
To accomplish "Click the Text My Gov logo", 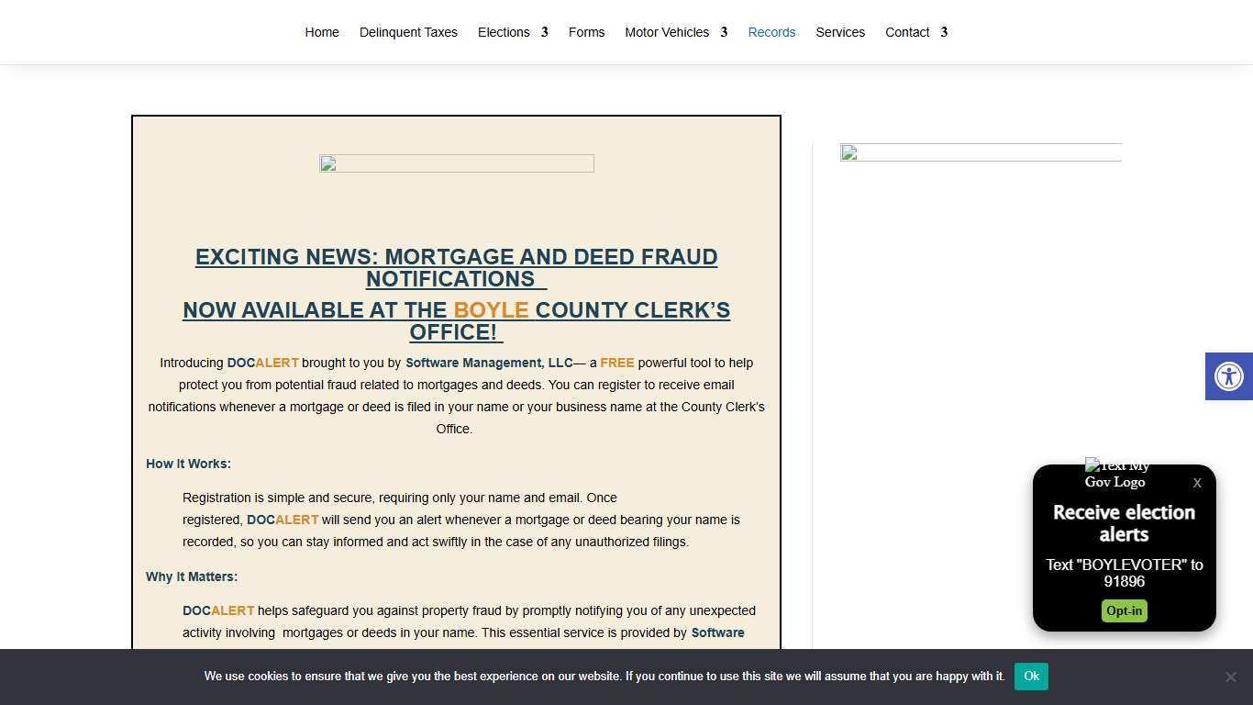I will (1115, 474).
